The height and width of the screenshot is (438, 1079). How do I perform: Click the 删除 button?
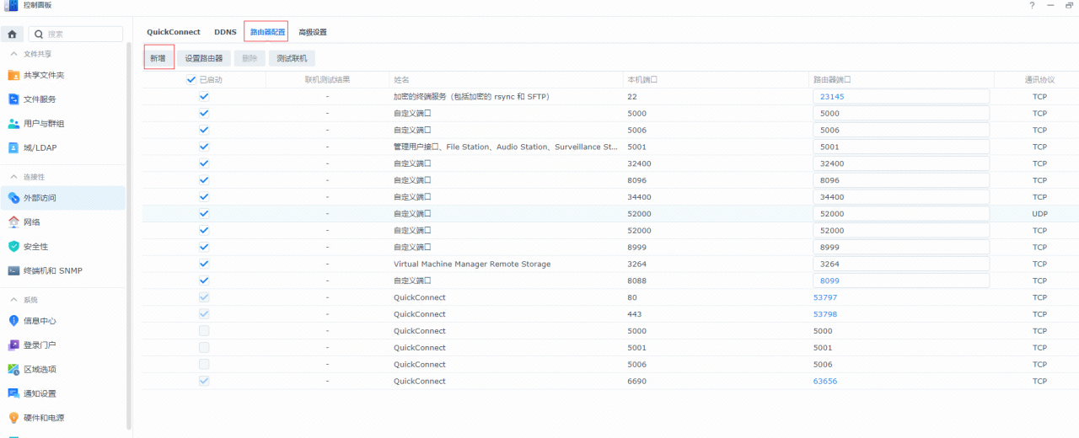tap(250, 58)
